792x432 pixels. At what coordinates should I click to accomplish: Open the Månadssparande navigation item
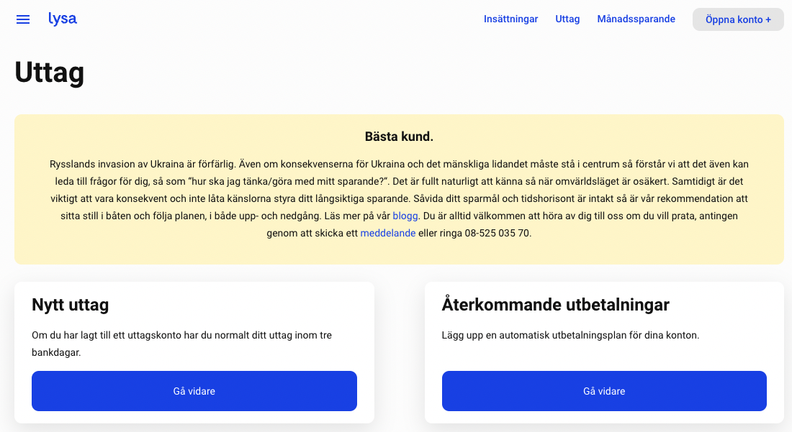point(636,19)
